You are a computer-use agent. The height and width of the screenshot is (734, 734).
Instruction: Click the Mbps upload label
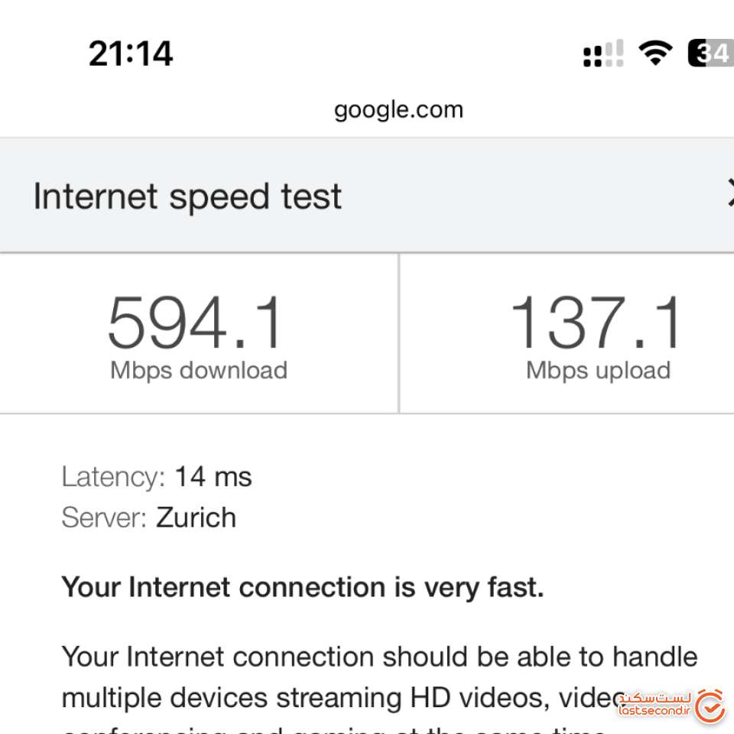598,371
